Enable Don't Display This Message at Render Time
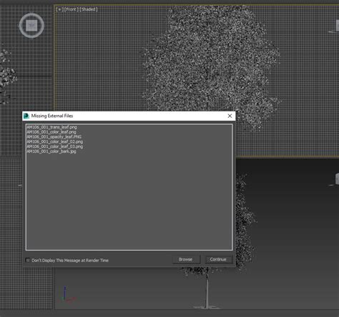 tap(28, 260)
